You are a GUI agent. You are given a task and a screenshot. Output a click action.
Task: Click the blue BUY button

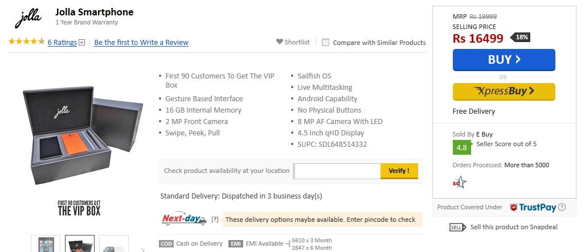[504, 60]
